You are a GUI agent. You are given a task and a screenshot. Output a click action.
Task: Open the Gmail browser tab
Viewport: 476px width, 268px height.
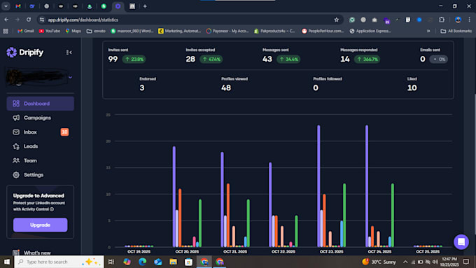click(18, 6)
